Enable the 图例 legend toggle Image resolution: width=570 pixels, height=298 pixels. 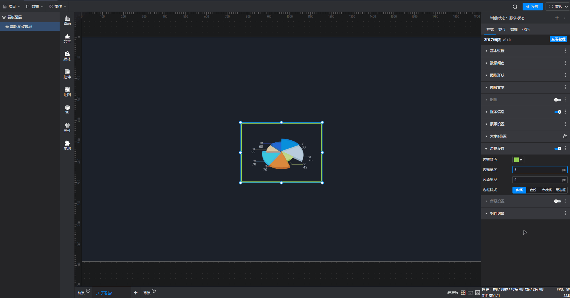(557, 100)
